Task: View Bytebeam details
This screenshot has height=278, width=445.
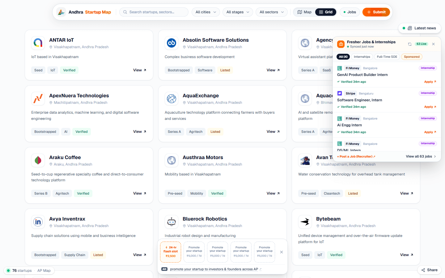Action: click(407, 255)
